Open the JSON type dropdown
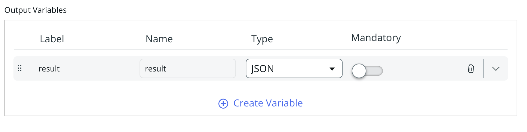 pos(294,68)
